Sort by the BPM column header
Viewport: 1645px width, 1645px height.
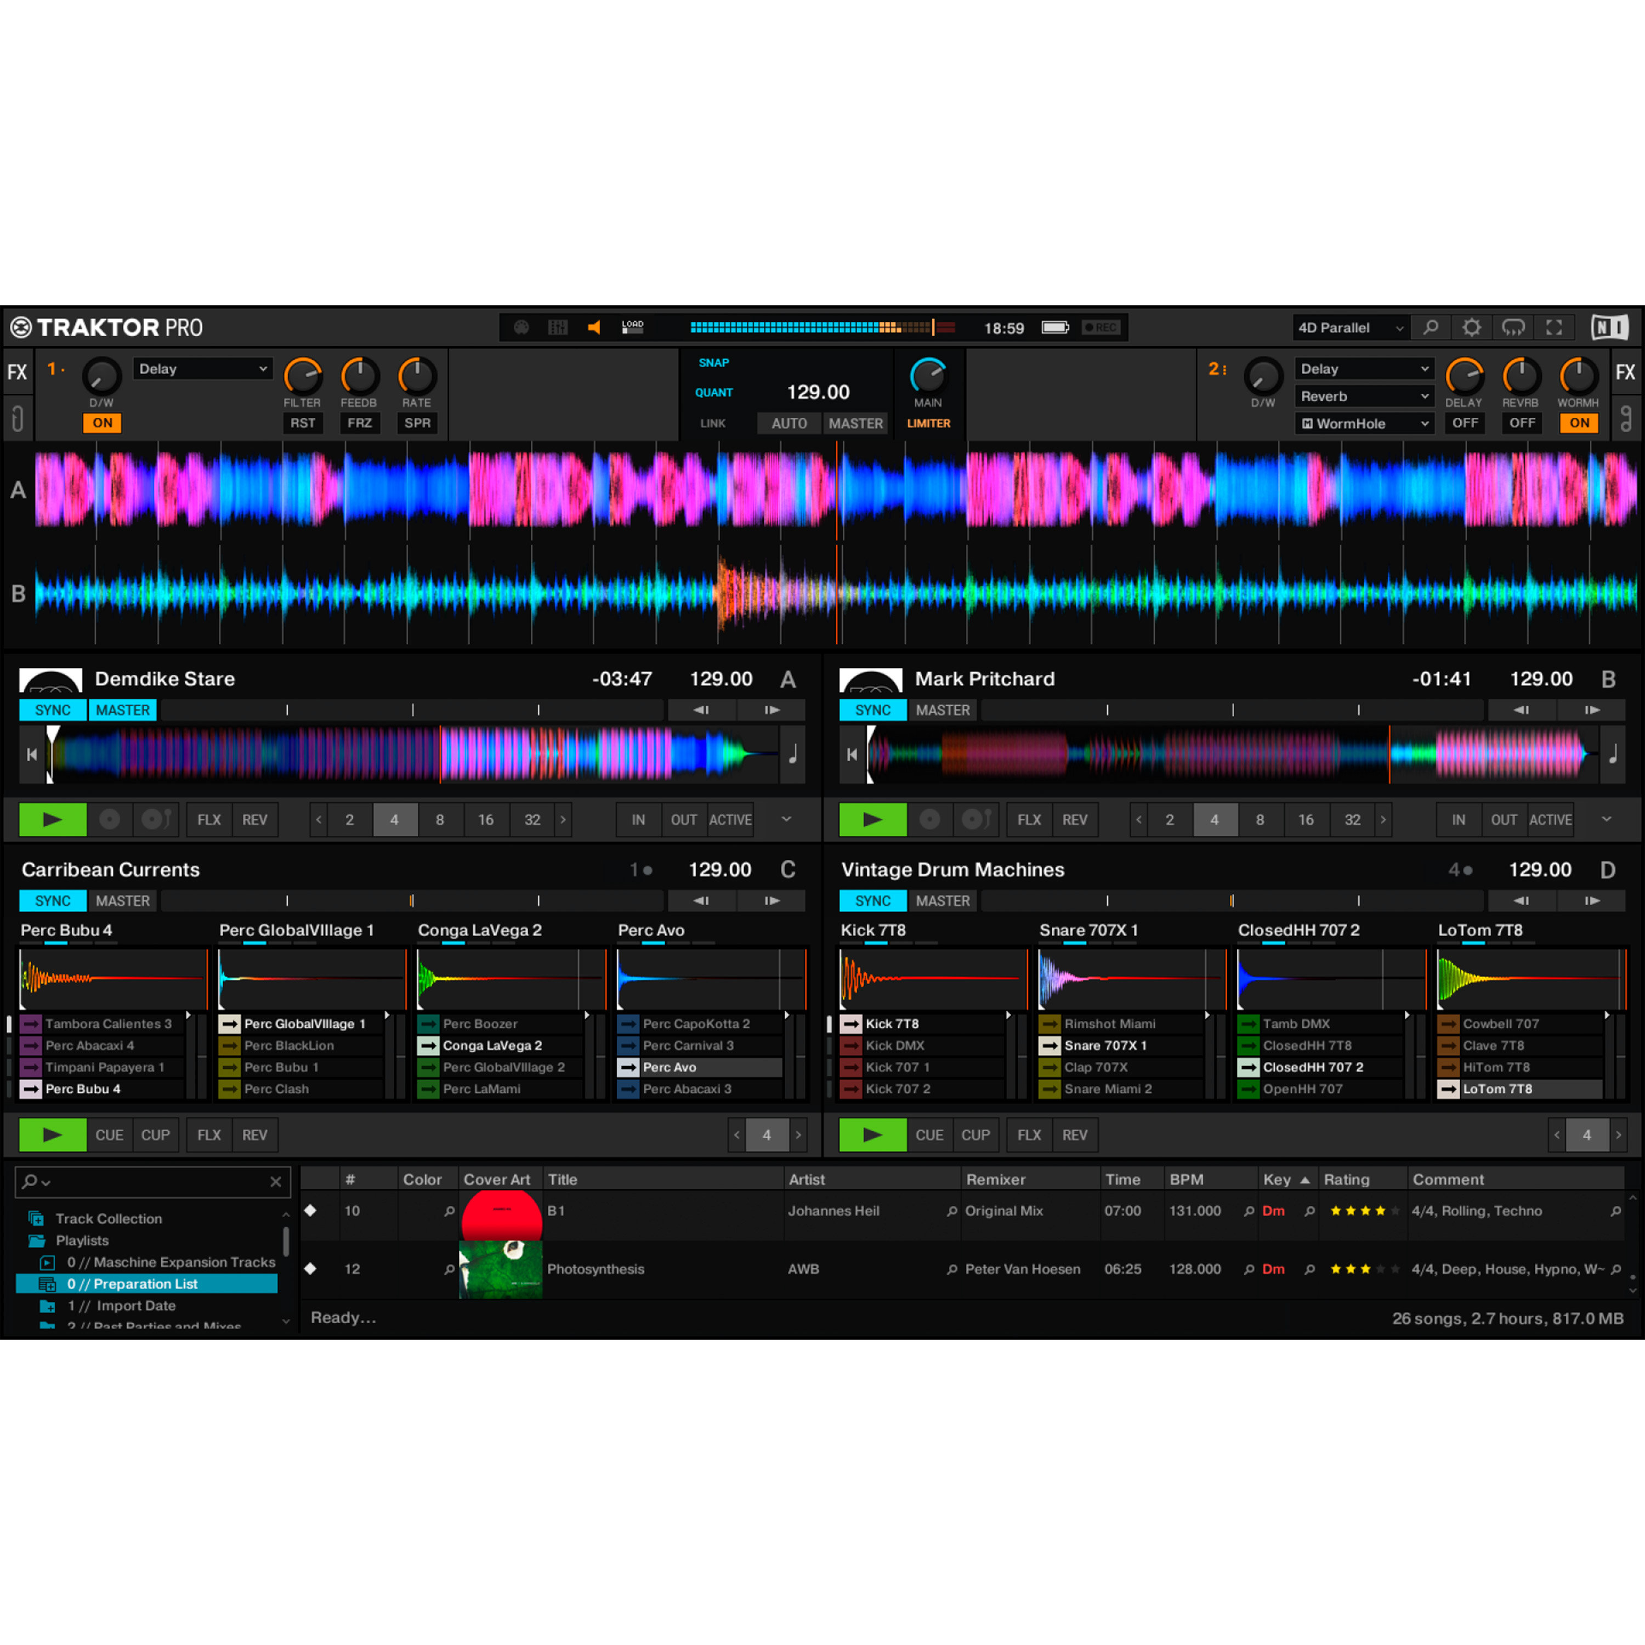pyautogui.click(x=1210, y=1179)
